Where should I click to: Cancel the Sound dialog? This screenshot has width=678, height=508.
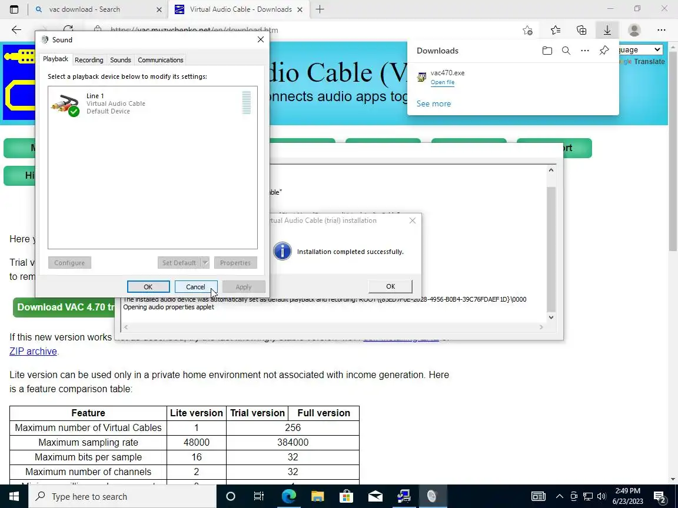tap(196, 287)
